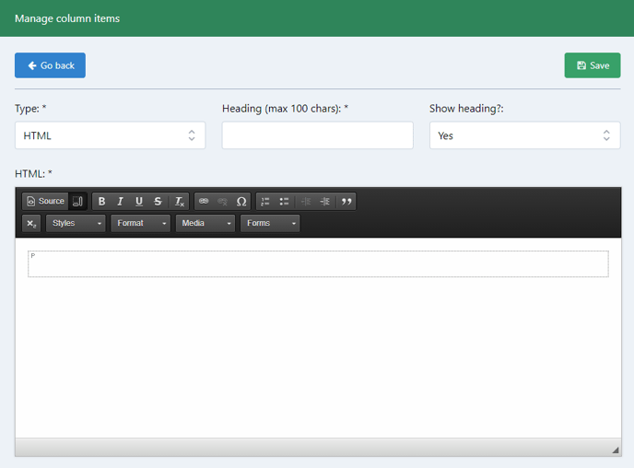Image resolution: width=634 pixels, height=468 pixels.
Task: Toggle bold formatting in the editor
Action: (101, 202)
